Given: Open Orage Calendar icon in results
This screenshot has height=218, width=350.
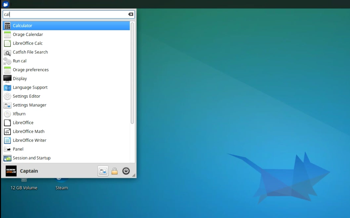Looking at the screenshot, I should coord(7,35).
